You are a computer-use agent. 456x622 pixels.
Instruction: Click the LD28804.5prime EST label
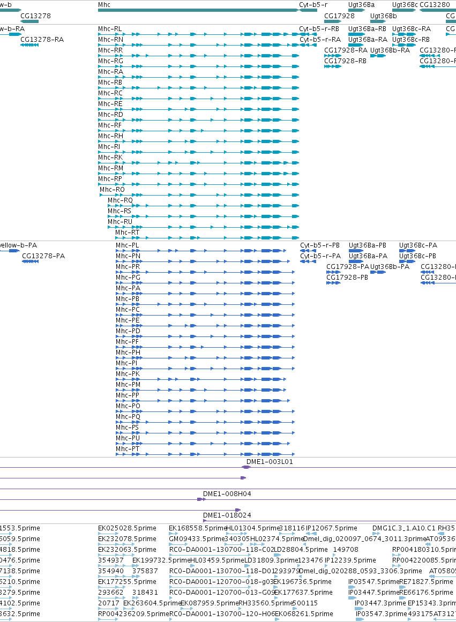pyautogui.click(x=301, y=550)
